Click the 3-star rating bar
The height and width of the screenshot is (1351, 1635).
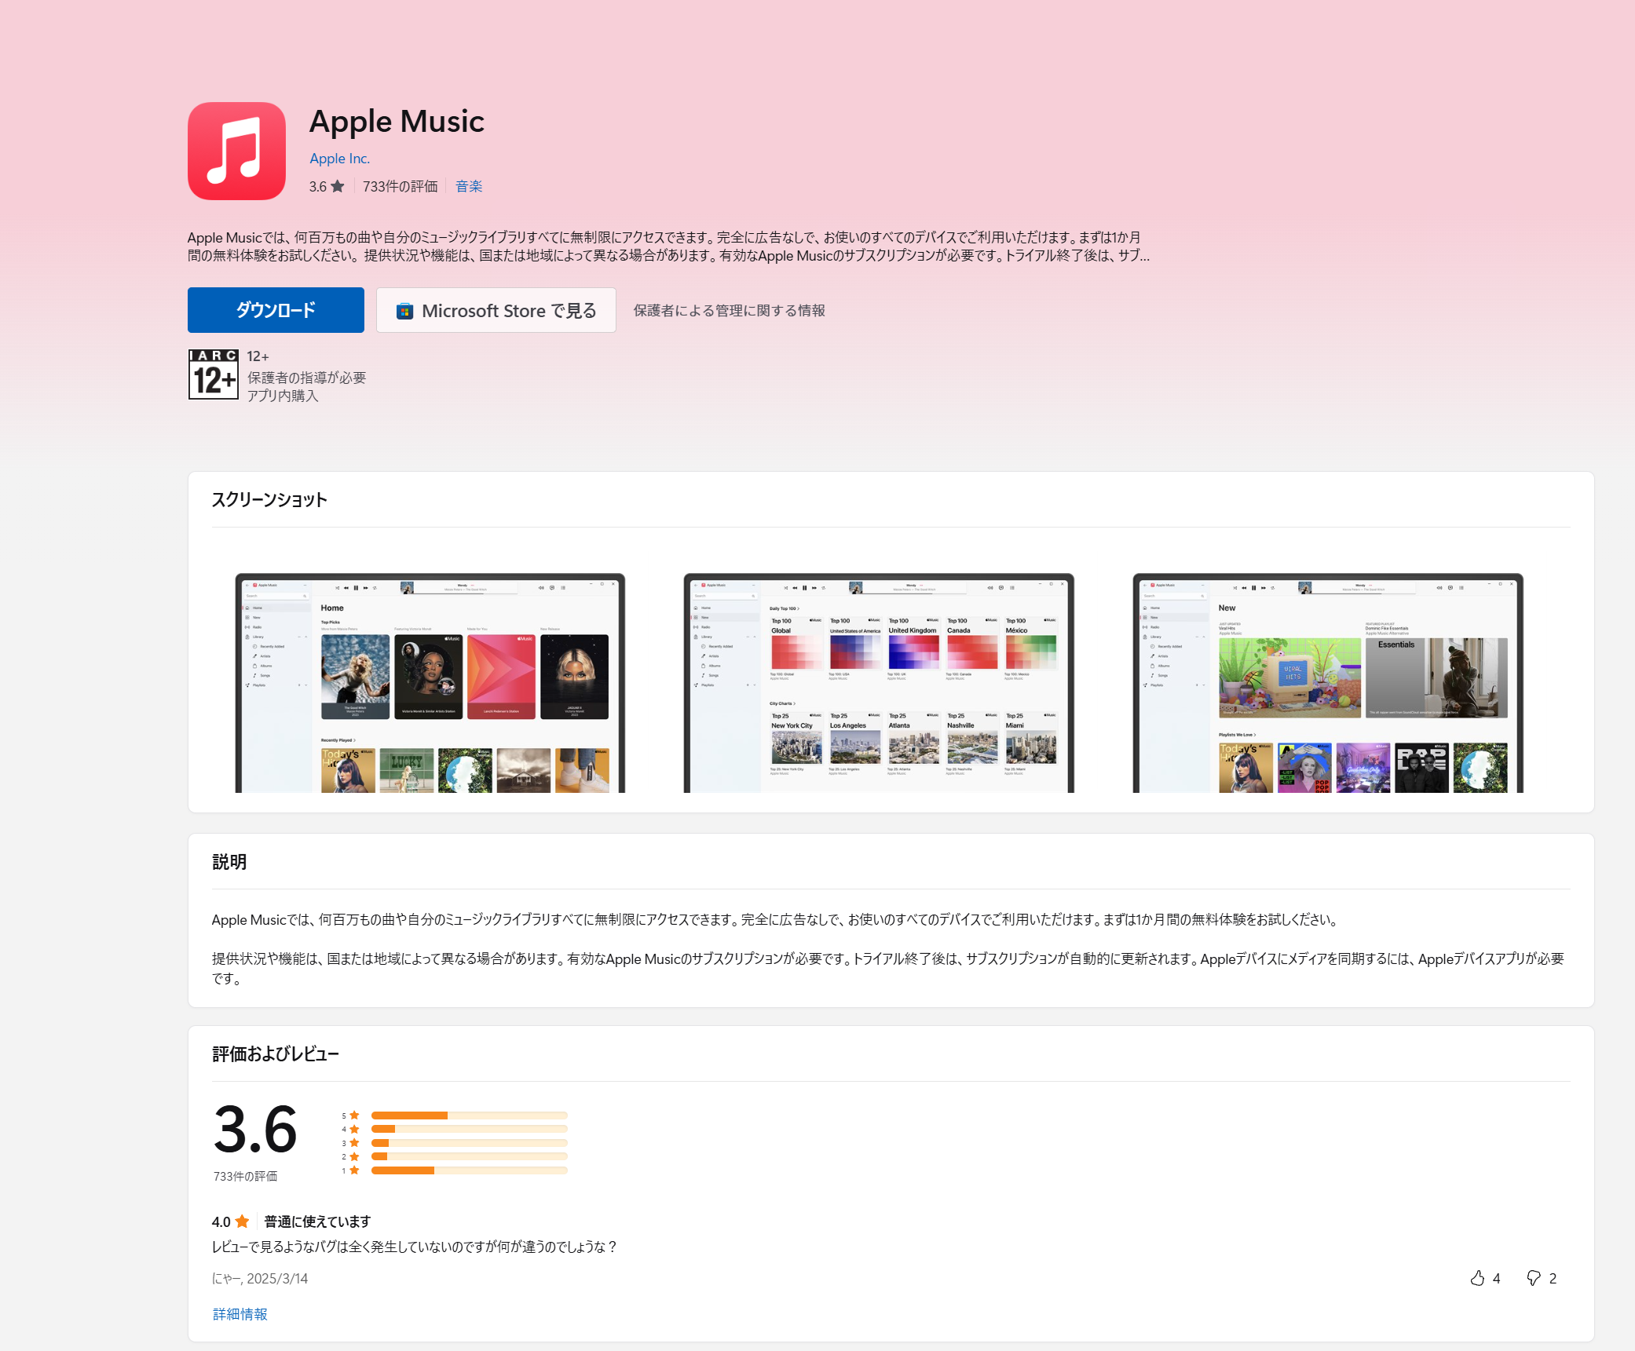[469, 1143]
